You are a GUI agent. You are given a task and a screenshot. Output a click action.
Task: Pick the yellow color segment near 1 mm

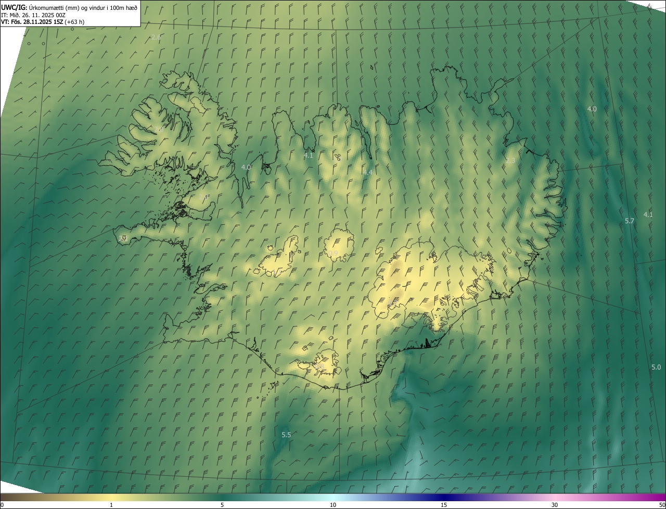coord(111,497)
